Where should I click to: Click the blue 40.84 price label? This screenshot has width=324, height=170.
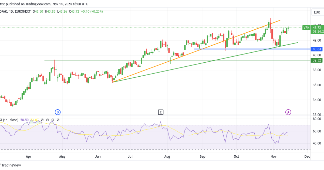[x=316, y=49]
